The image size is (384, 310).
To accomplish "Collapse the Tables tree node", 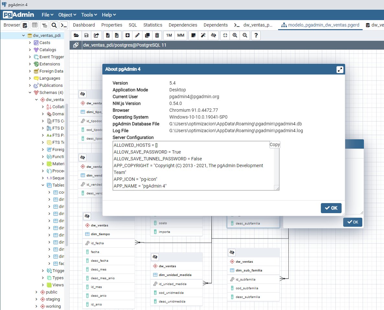I will point(42,185).
